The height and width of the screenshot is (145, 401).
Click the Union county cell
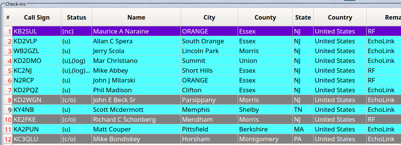[265, 61]
